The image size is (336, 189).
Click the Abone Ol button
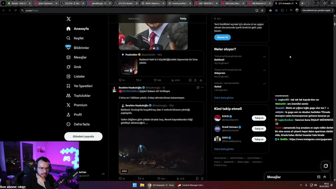pyautogui.click(x=222, y=37)
